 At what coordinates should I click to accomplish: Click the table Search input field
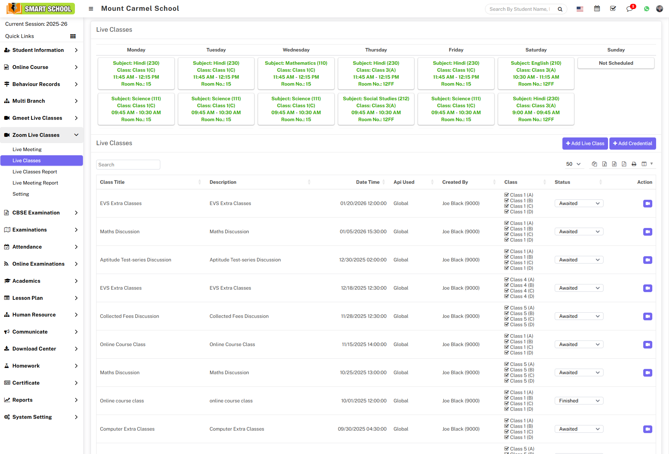click(128, 165)
